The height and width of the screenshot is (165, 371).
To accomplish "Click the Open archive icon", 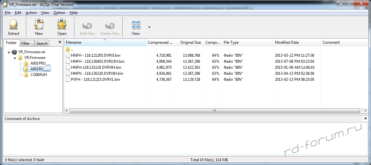I will coord(62,24).
